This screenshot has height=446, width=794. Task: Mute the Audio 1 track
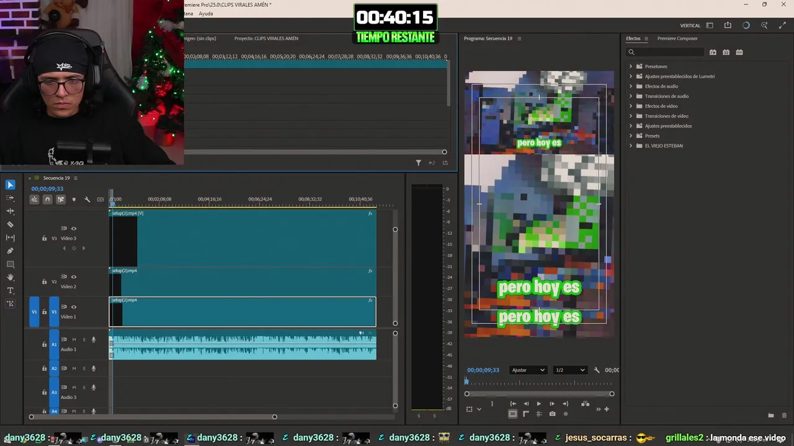74,339
